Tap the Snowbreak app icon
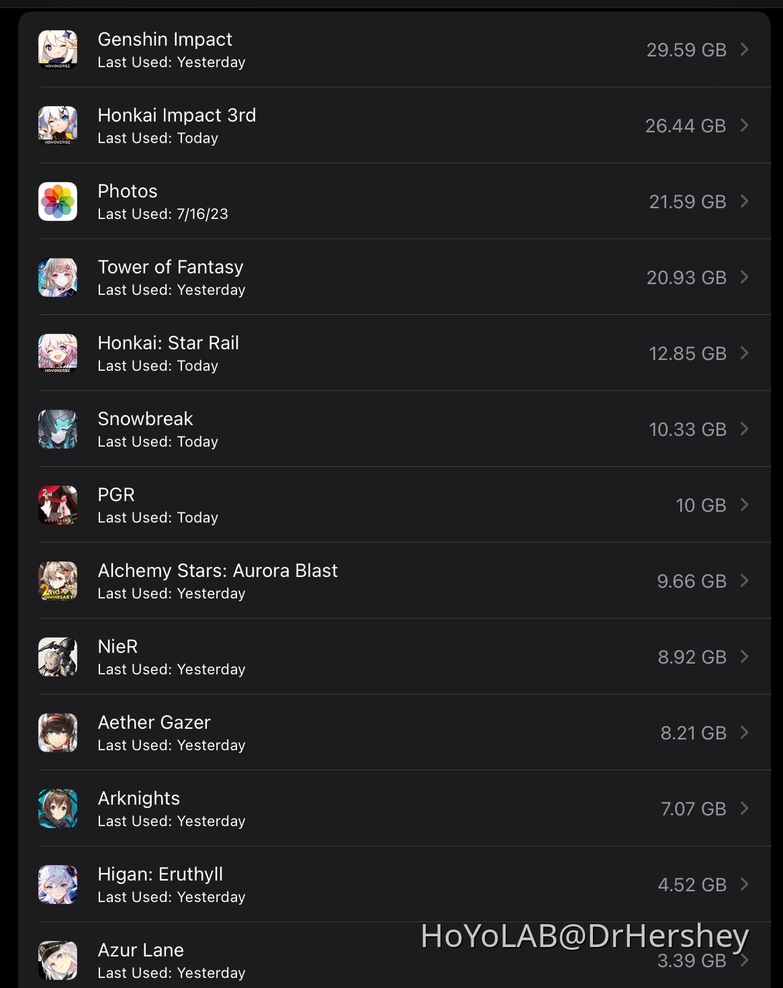The height and width of the screenshot is (988, 783). pyautogui.click(x=58, y=429)
